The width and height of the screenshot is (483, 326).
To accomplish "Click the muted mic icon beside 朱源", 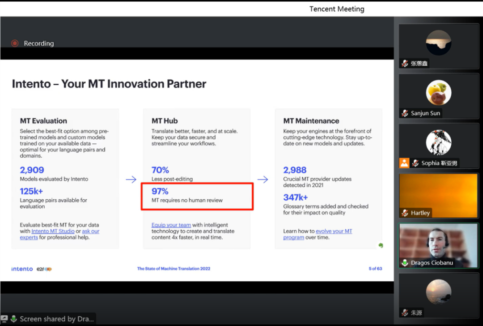I will click(x=405, y=313).
